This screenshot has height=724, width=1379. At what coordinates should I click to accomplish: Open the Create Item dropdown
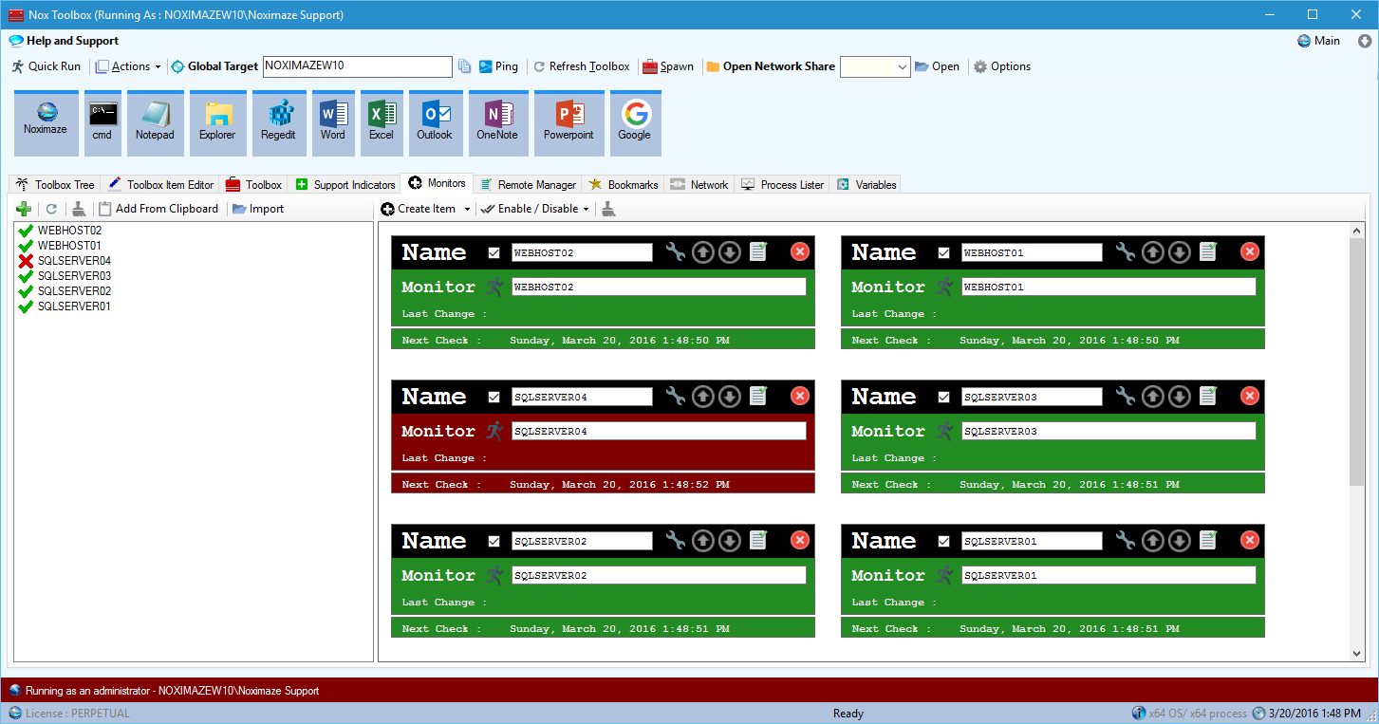424,208
